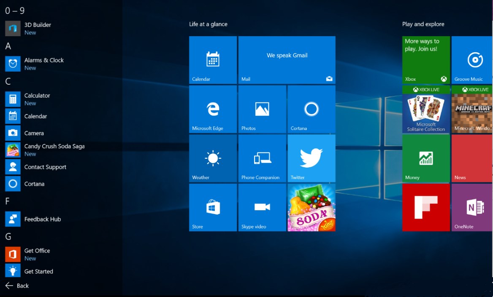
Task: Launch Groove Music tile
Action: [472, 60]
